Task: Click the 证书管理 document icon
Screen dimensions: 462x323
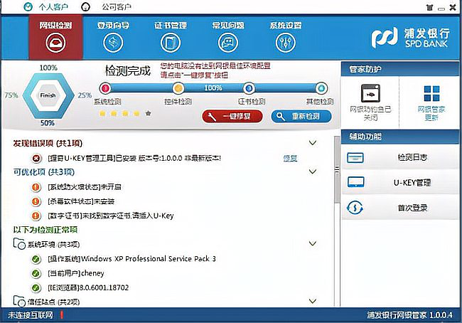Action: [171, 43]
